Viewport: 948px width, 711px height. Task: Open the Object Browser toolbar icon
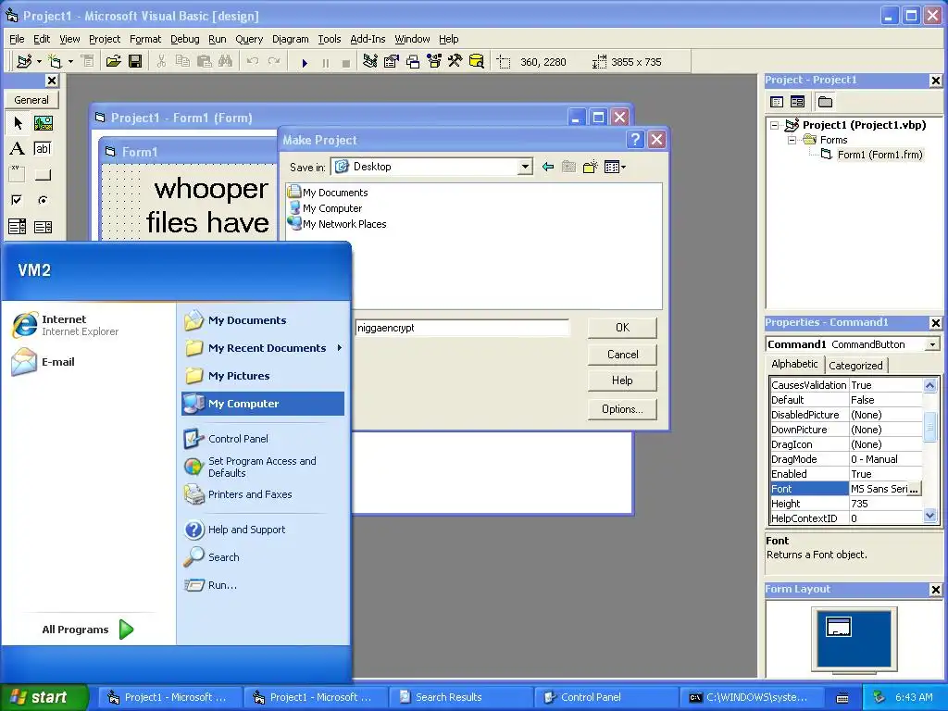click(434, 62)
